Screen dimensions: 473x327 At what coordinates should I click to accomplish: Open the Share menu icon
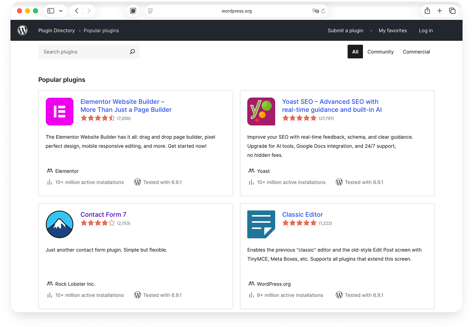427,11
